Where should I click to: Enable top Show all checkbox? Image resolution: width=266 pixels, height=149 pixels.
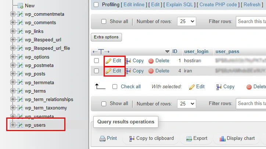tap(104, 22)
